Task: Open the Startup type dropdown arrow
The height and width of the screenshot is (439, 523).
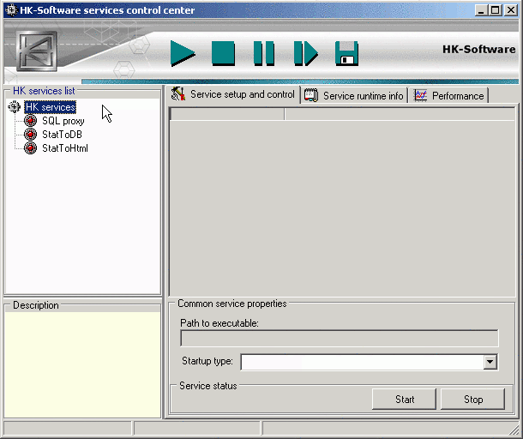Action: [490, 362]
